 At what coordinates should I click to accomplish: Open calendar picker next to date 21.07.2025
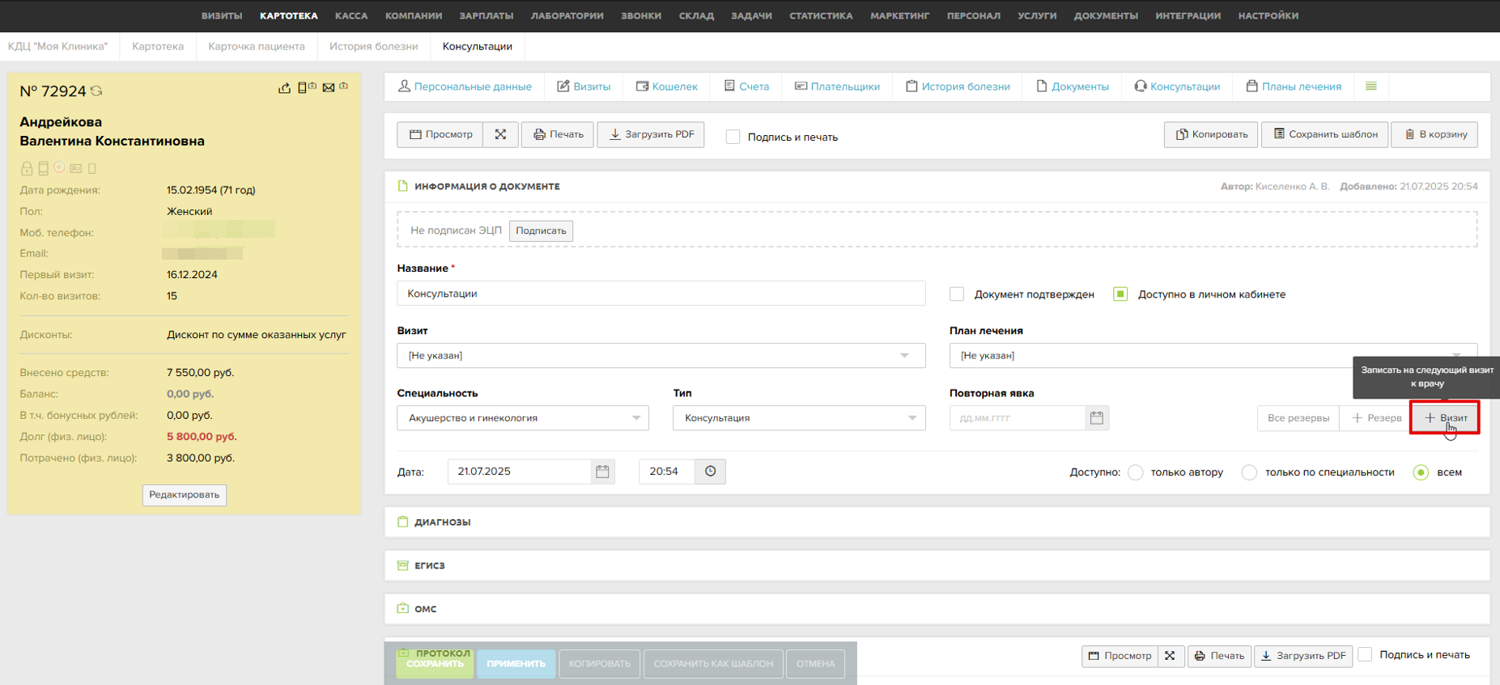coord(602,471)
